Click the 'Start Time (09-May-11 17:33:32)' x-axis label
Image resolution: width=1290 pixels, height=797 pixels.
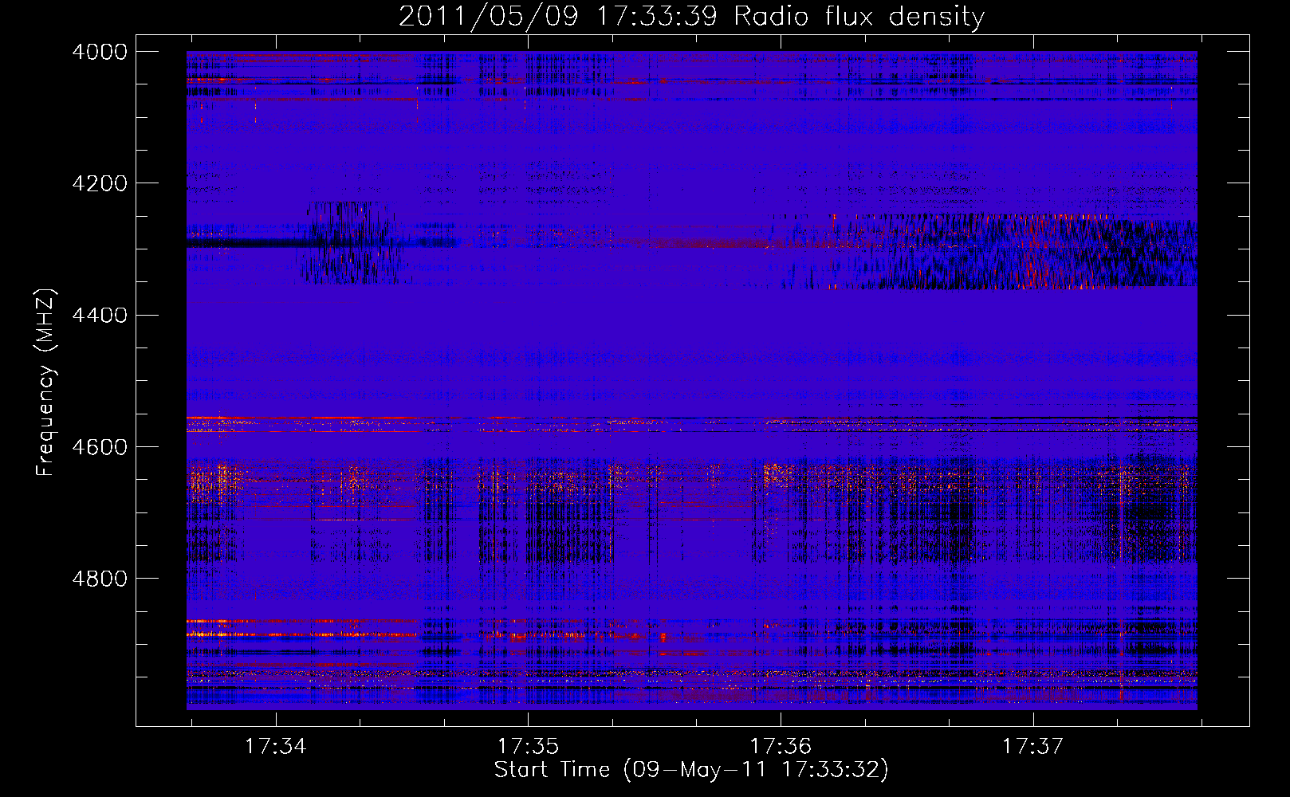[690, 770]
